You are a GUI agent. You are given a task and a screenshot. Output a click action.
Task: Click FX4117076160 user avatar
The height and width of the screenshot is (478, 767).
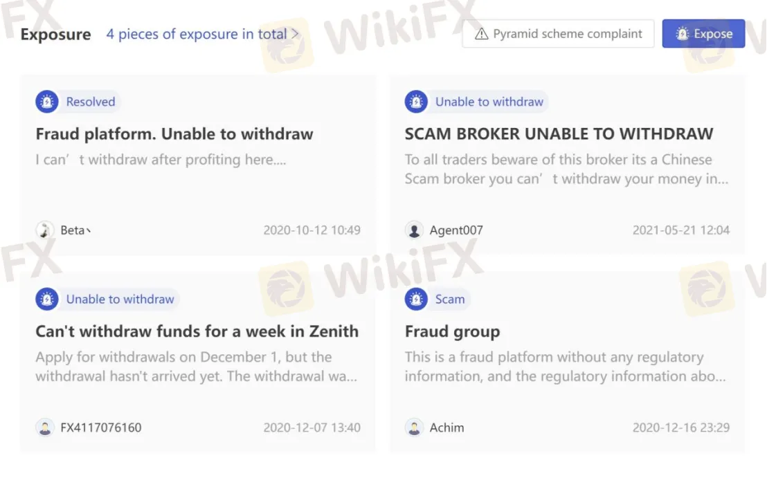[45, 428]
